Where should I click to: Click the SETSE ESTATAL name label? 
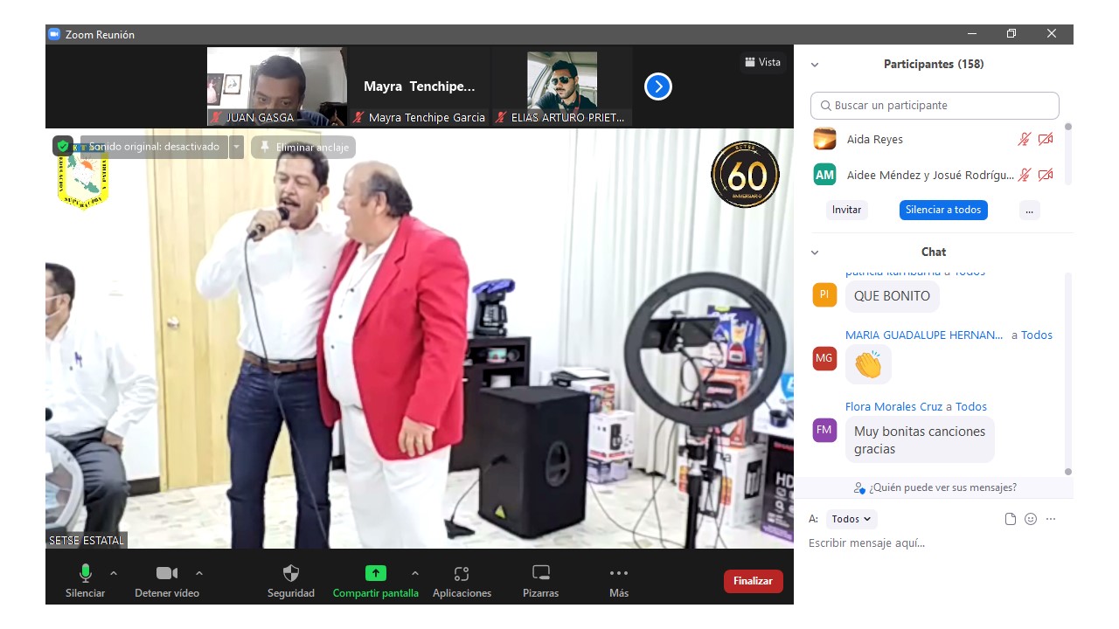point(87,541)
